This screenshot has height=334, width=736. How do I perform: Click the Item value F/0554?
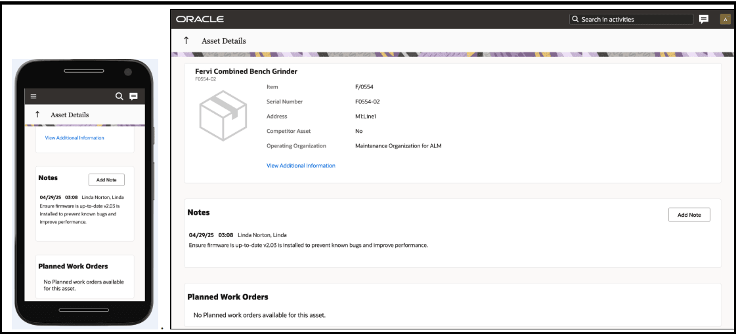tap(364, 86)
